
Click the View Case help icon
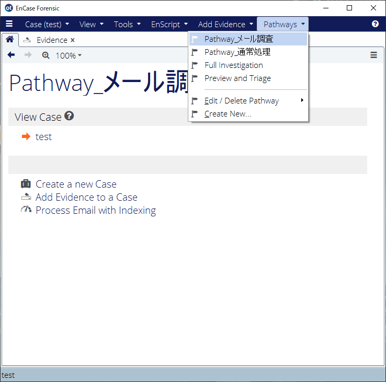[69, 116]
